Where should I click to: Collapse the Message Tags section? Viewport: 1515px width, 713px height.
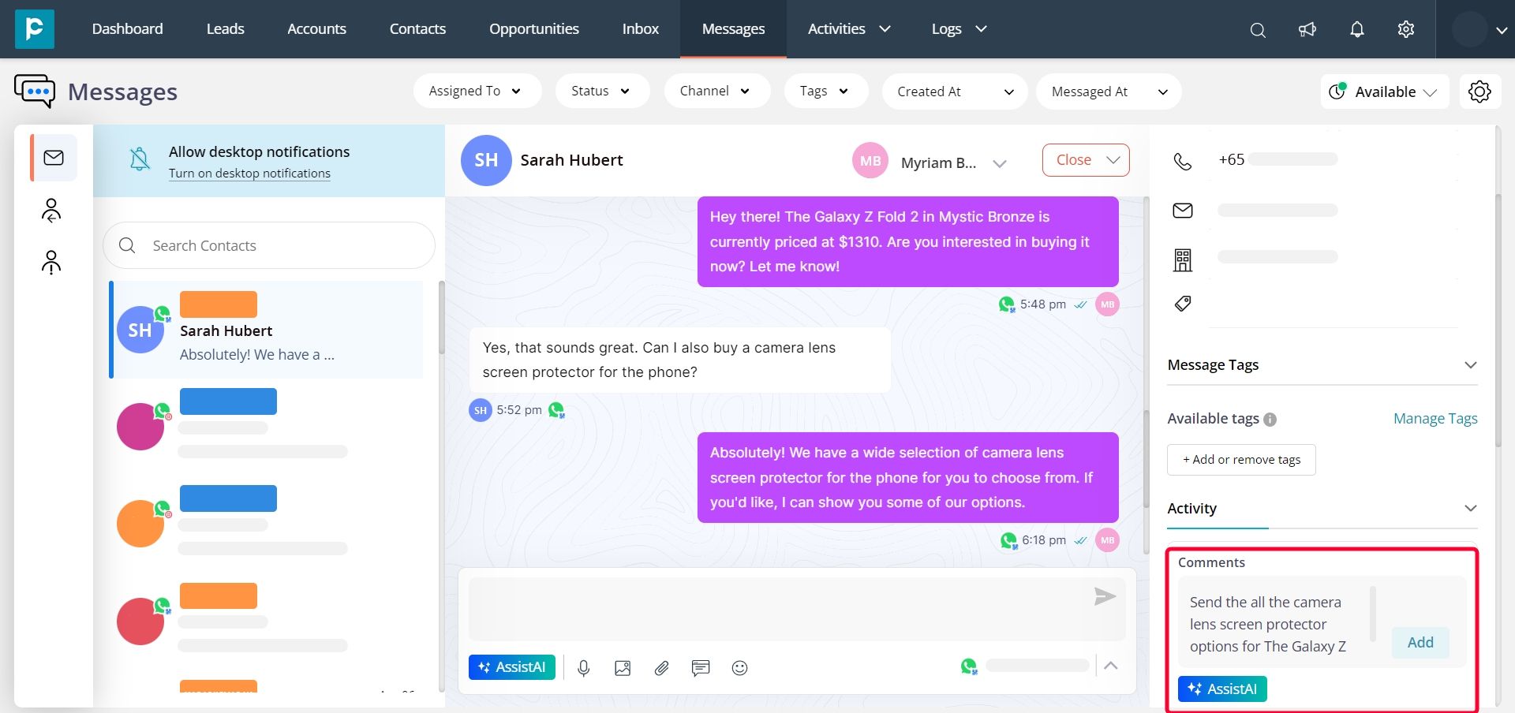(x=1471, y=365)
